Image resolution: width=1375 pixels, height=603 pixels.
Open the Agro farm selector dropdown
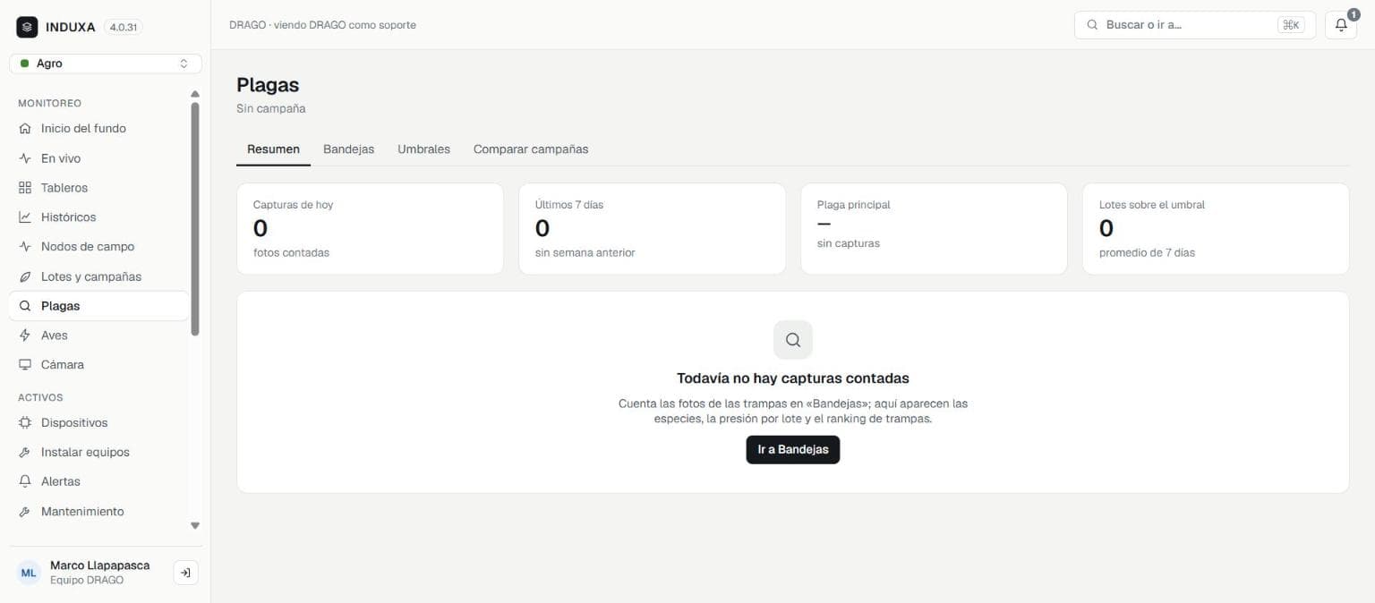pos(106,64)
